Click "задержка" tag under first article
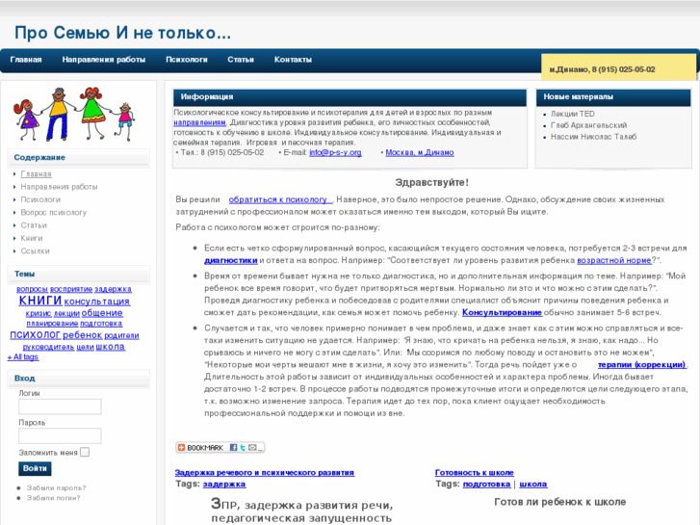Image resolution: width=700 pixels, height=525 pixels. (224, 484)
